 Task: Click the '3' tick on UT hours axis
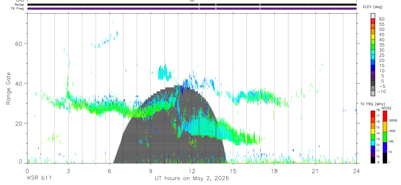[68, 171]
